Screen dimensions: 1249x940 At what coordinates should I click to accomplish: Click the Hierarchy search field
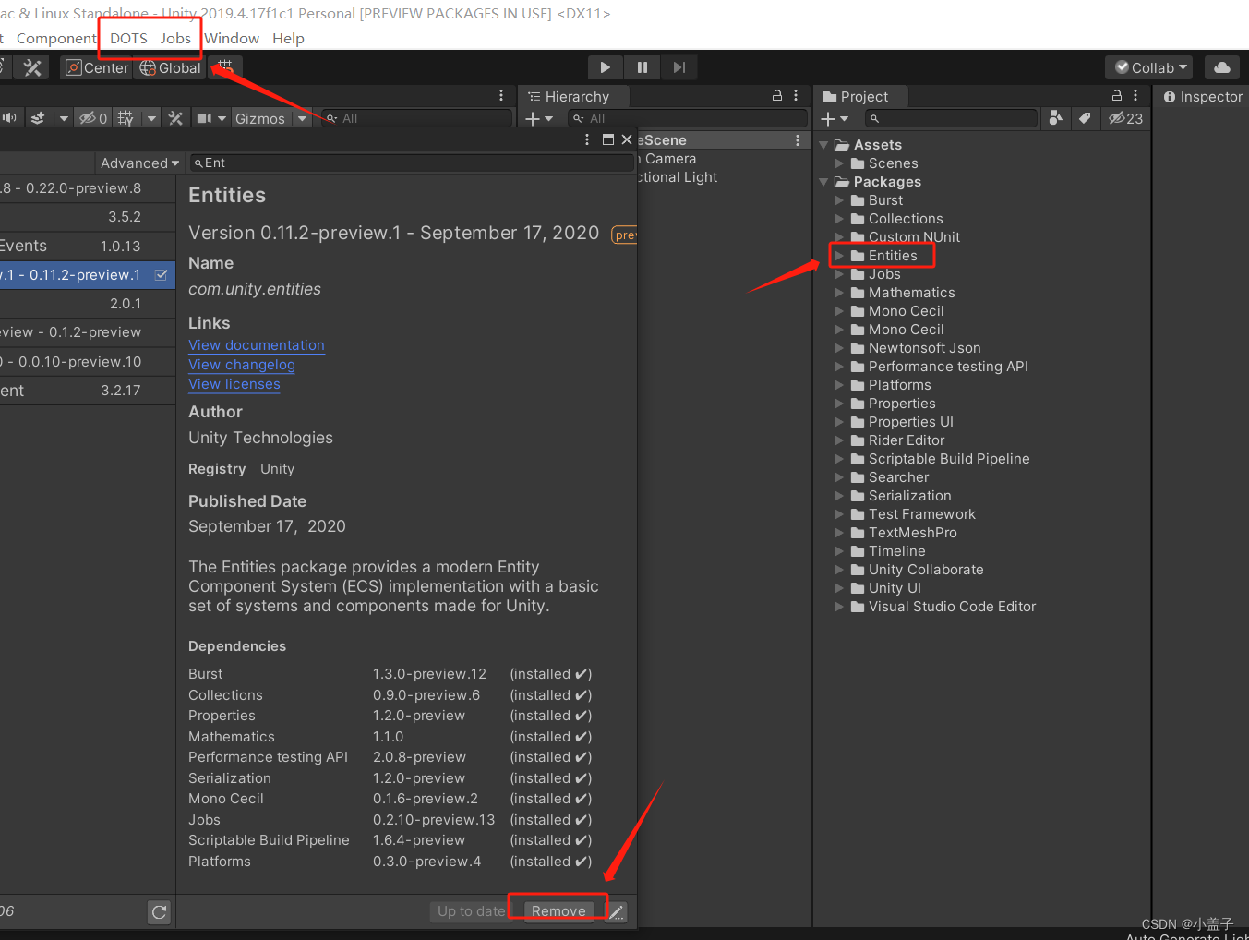tap(688, 118)
